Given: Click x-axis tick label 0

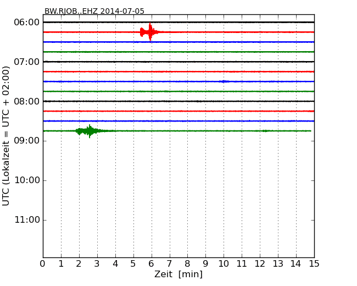Looking at the screenshot, I should click(43, 264).
